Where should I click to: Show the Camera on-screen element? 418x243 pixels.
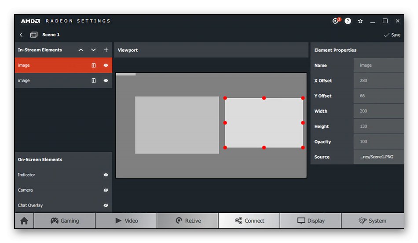click(x=106, y=190)
